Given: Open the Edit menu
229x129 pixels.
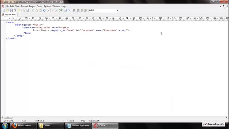Looking at the screenshot, I should tap(12, 6).
